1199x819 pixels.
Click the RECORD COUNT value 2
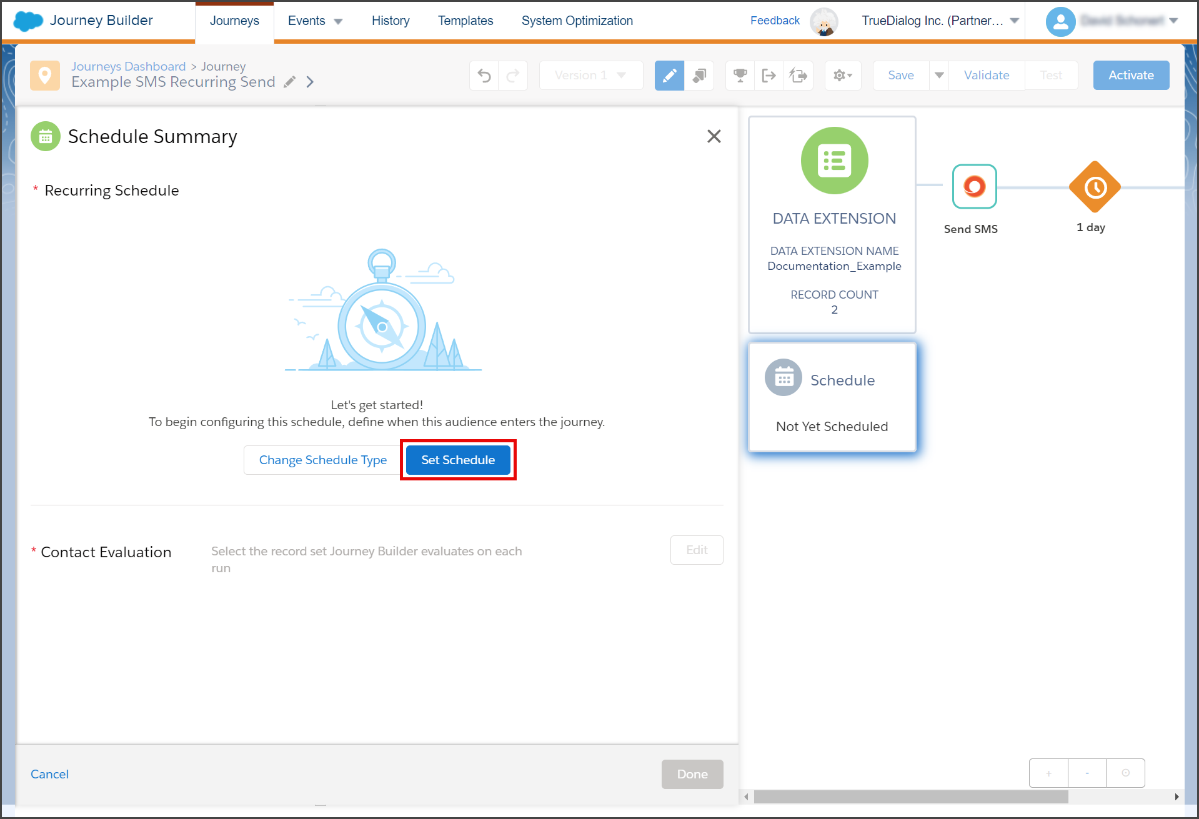[x=834, y=310]
